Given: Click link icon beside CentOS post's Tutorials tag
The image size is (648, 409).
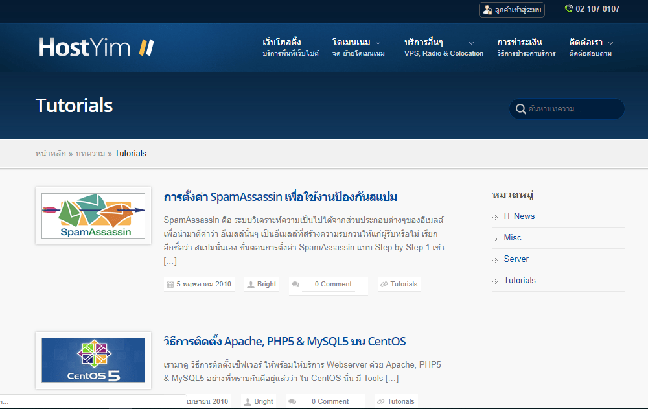Looking at the screenshot, I should (x=380, y=402).
